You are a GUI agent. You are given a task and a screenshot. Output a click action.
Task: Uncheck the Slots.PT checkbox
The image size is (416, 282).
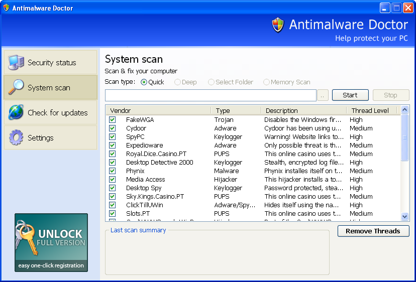point(112,213)
